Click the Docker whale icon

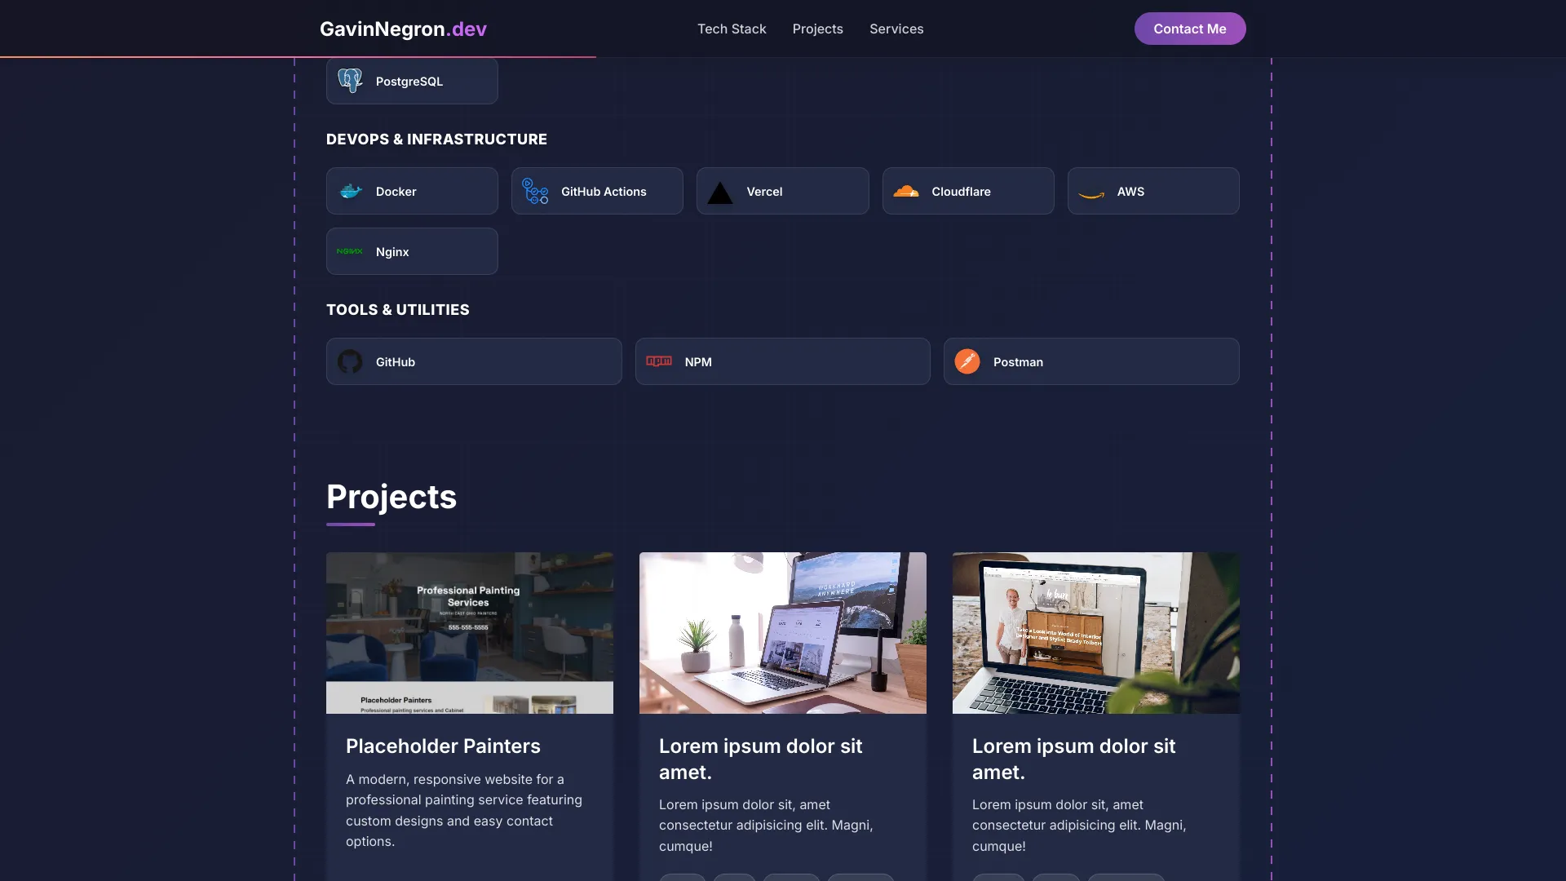pos(350,191)
